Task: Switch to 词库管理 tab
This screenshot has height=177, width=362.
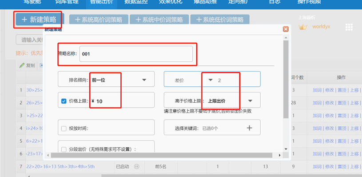Action: (67, 2)
